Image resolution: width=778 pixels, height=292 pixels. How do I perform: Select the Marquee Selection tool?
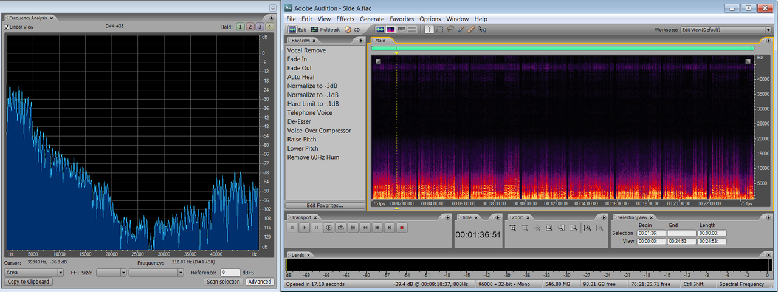click(439, 29)
